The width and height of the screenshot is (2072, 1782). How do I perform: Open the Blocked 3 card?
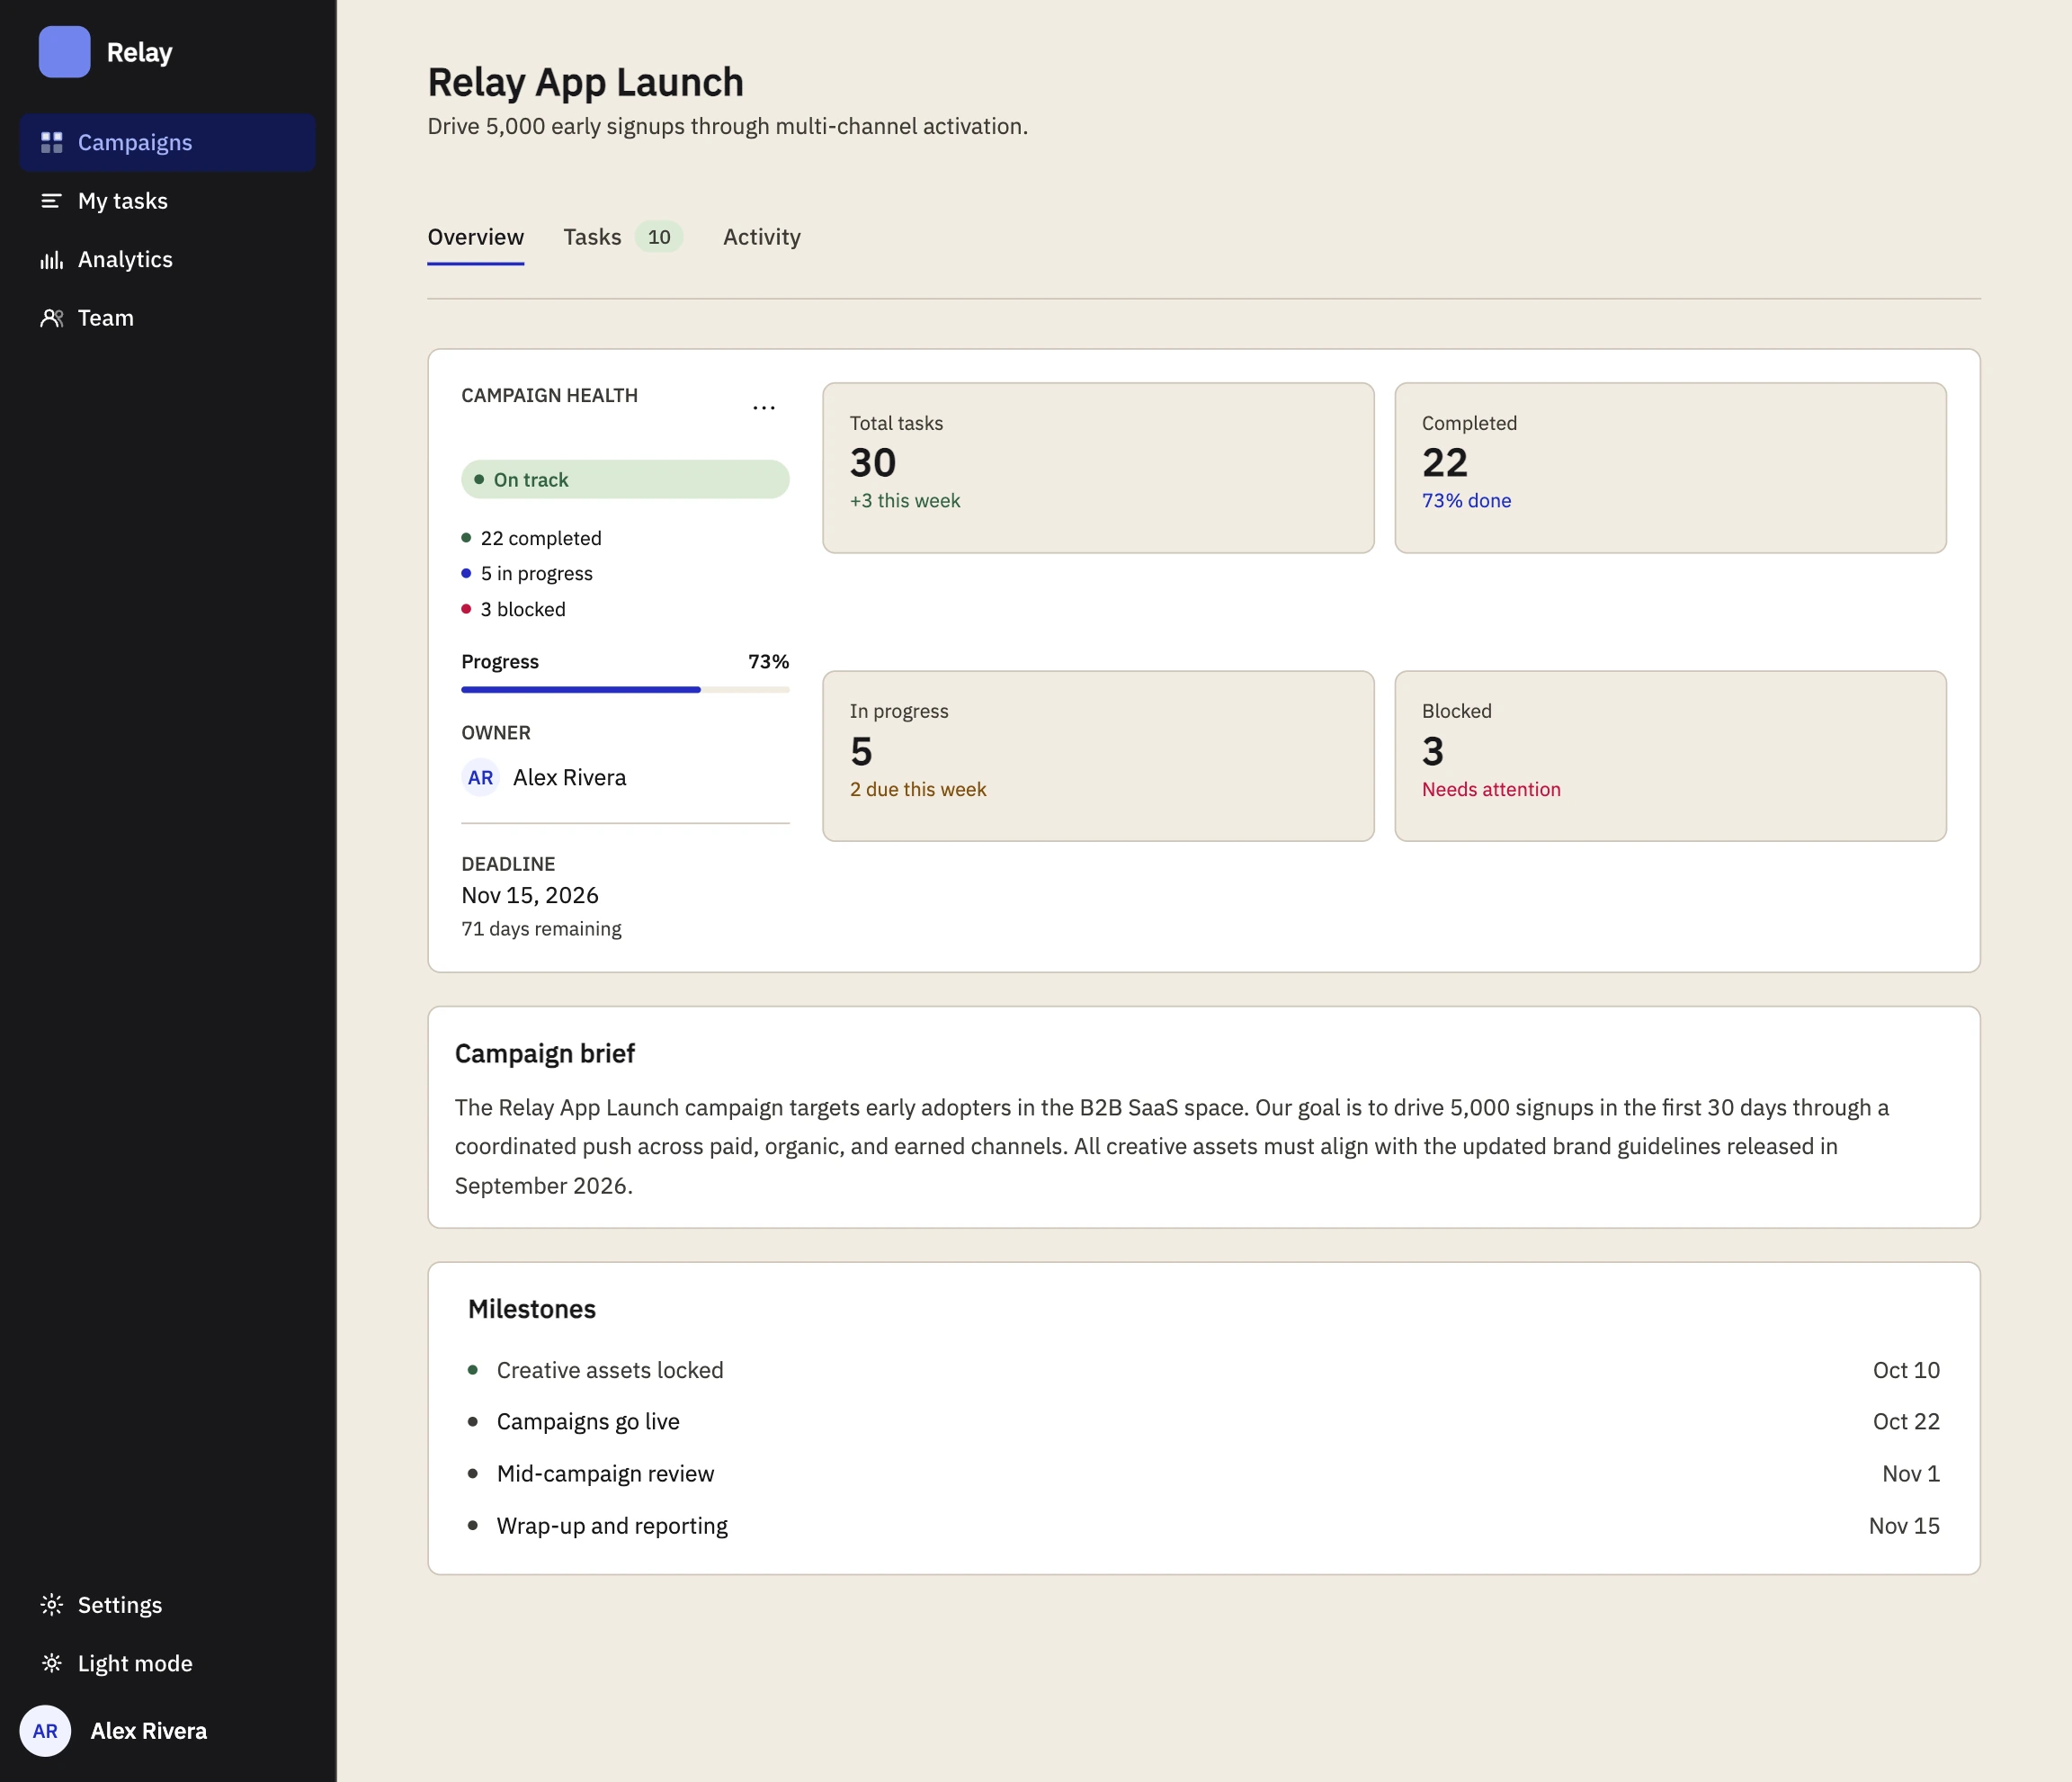[x=1670, y=756]
